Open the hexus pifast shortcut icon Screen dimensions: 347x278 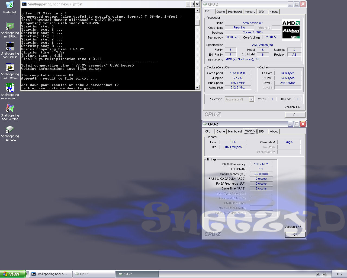tap(10, 67)
